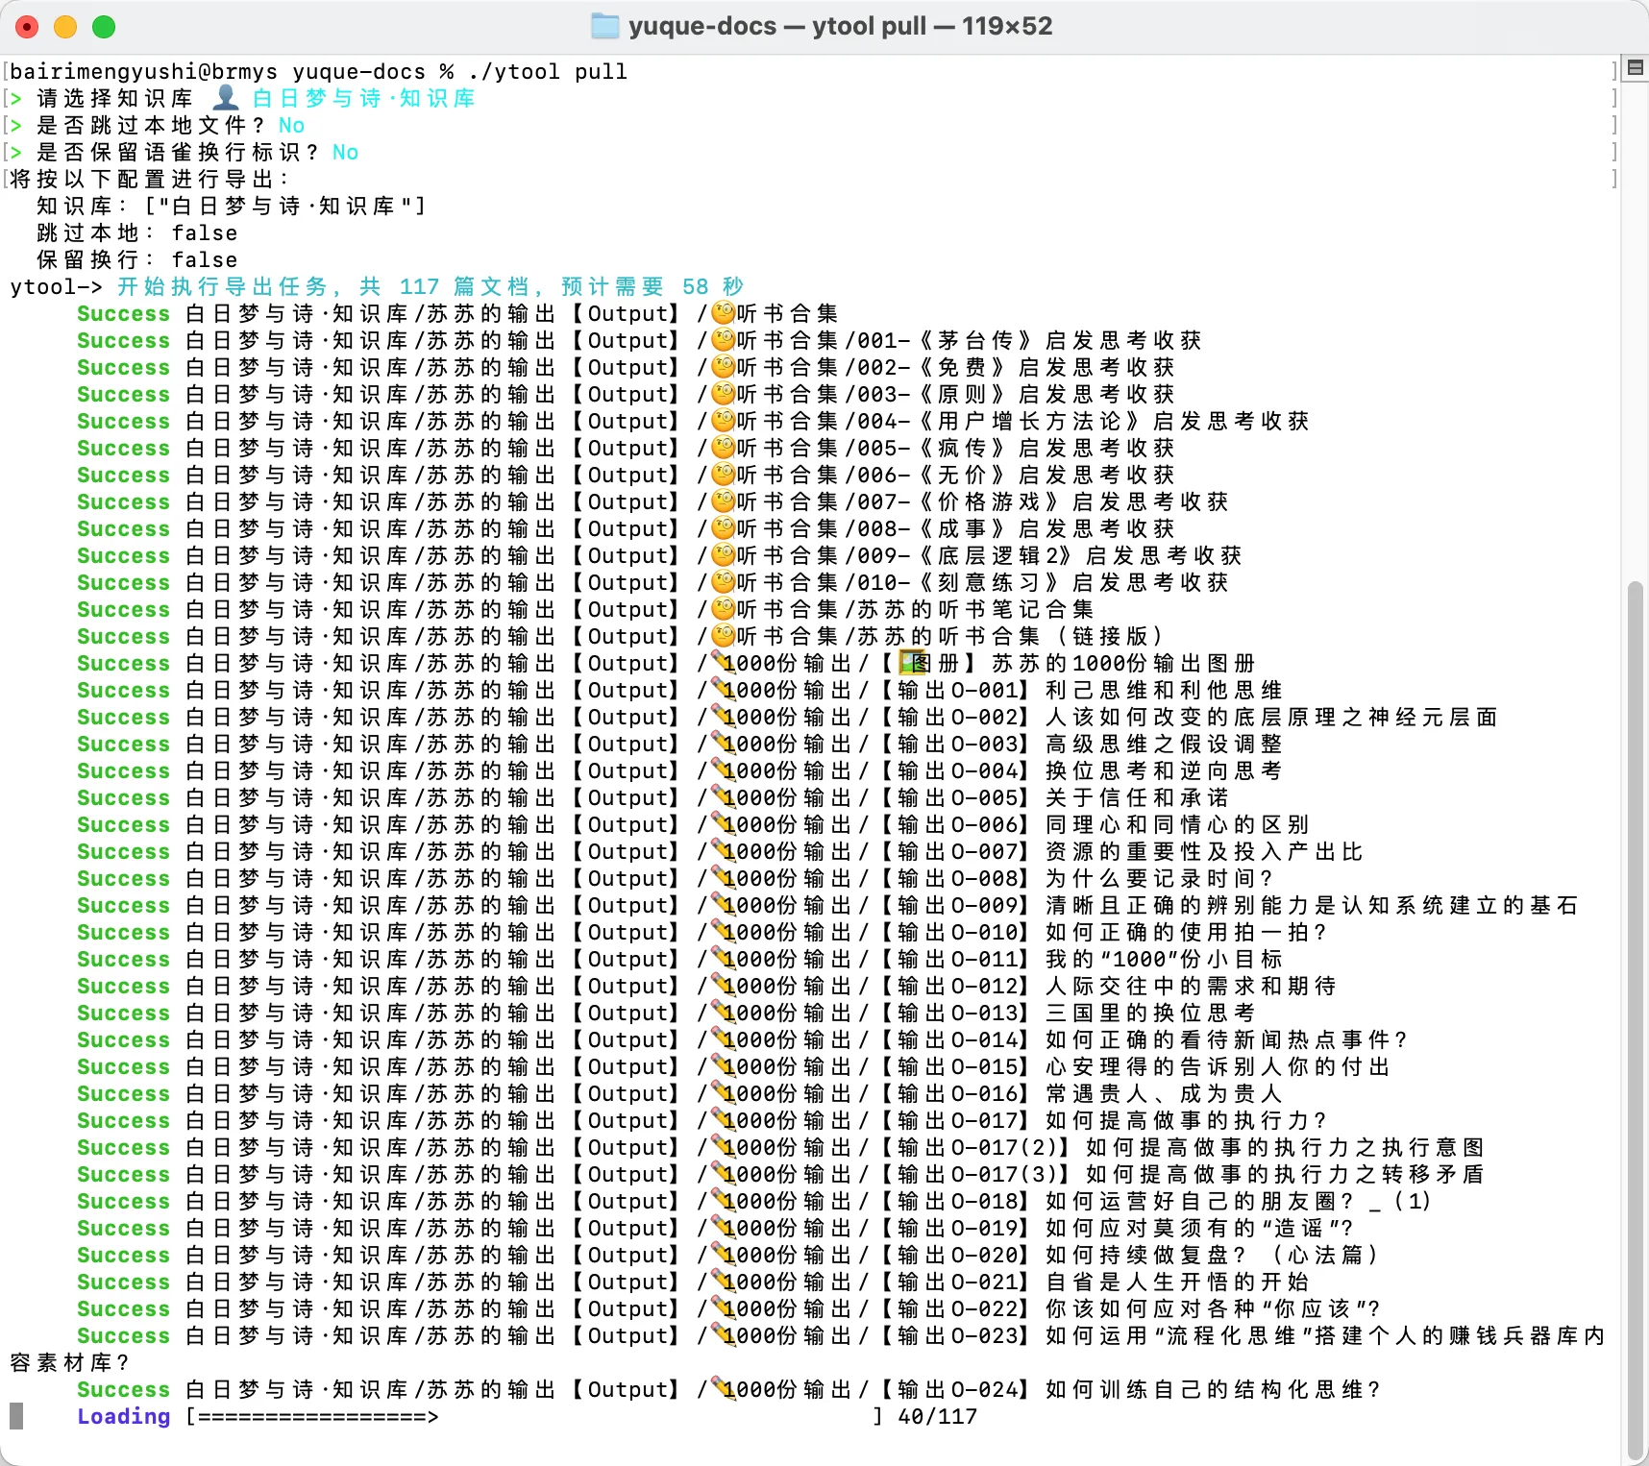Click the Loading progress bar

coord(534,1416)
